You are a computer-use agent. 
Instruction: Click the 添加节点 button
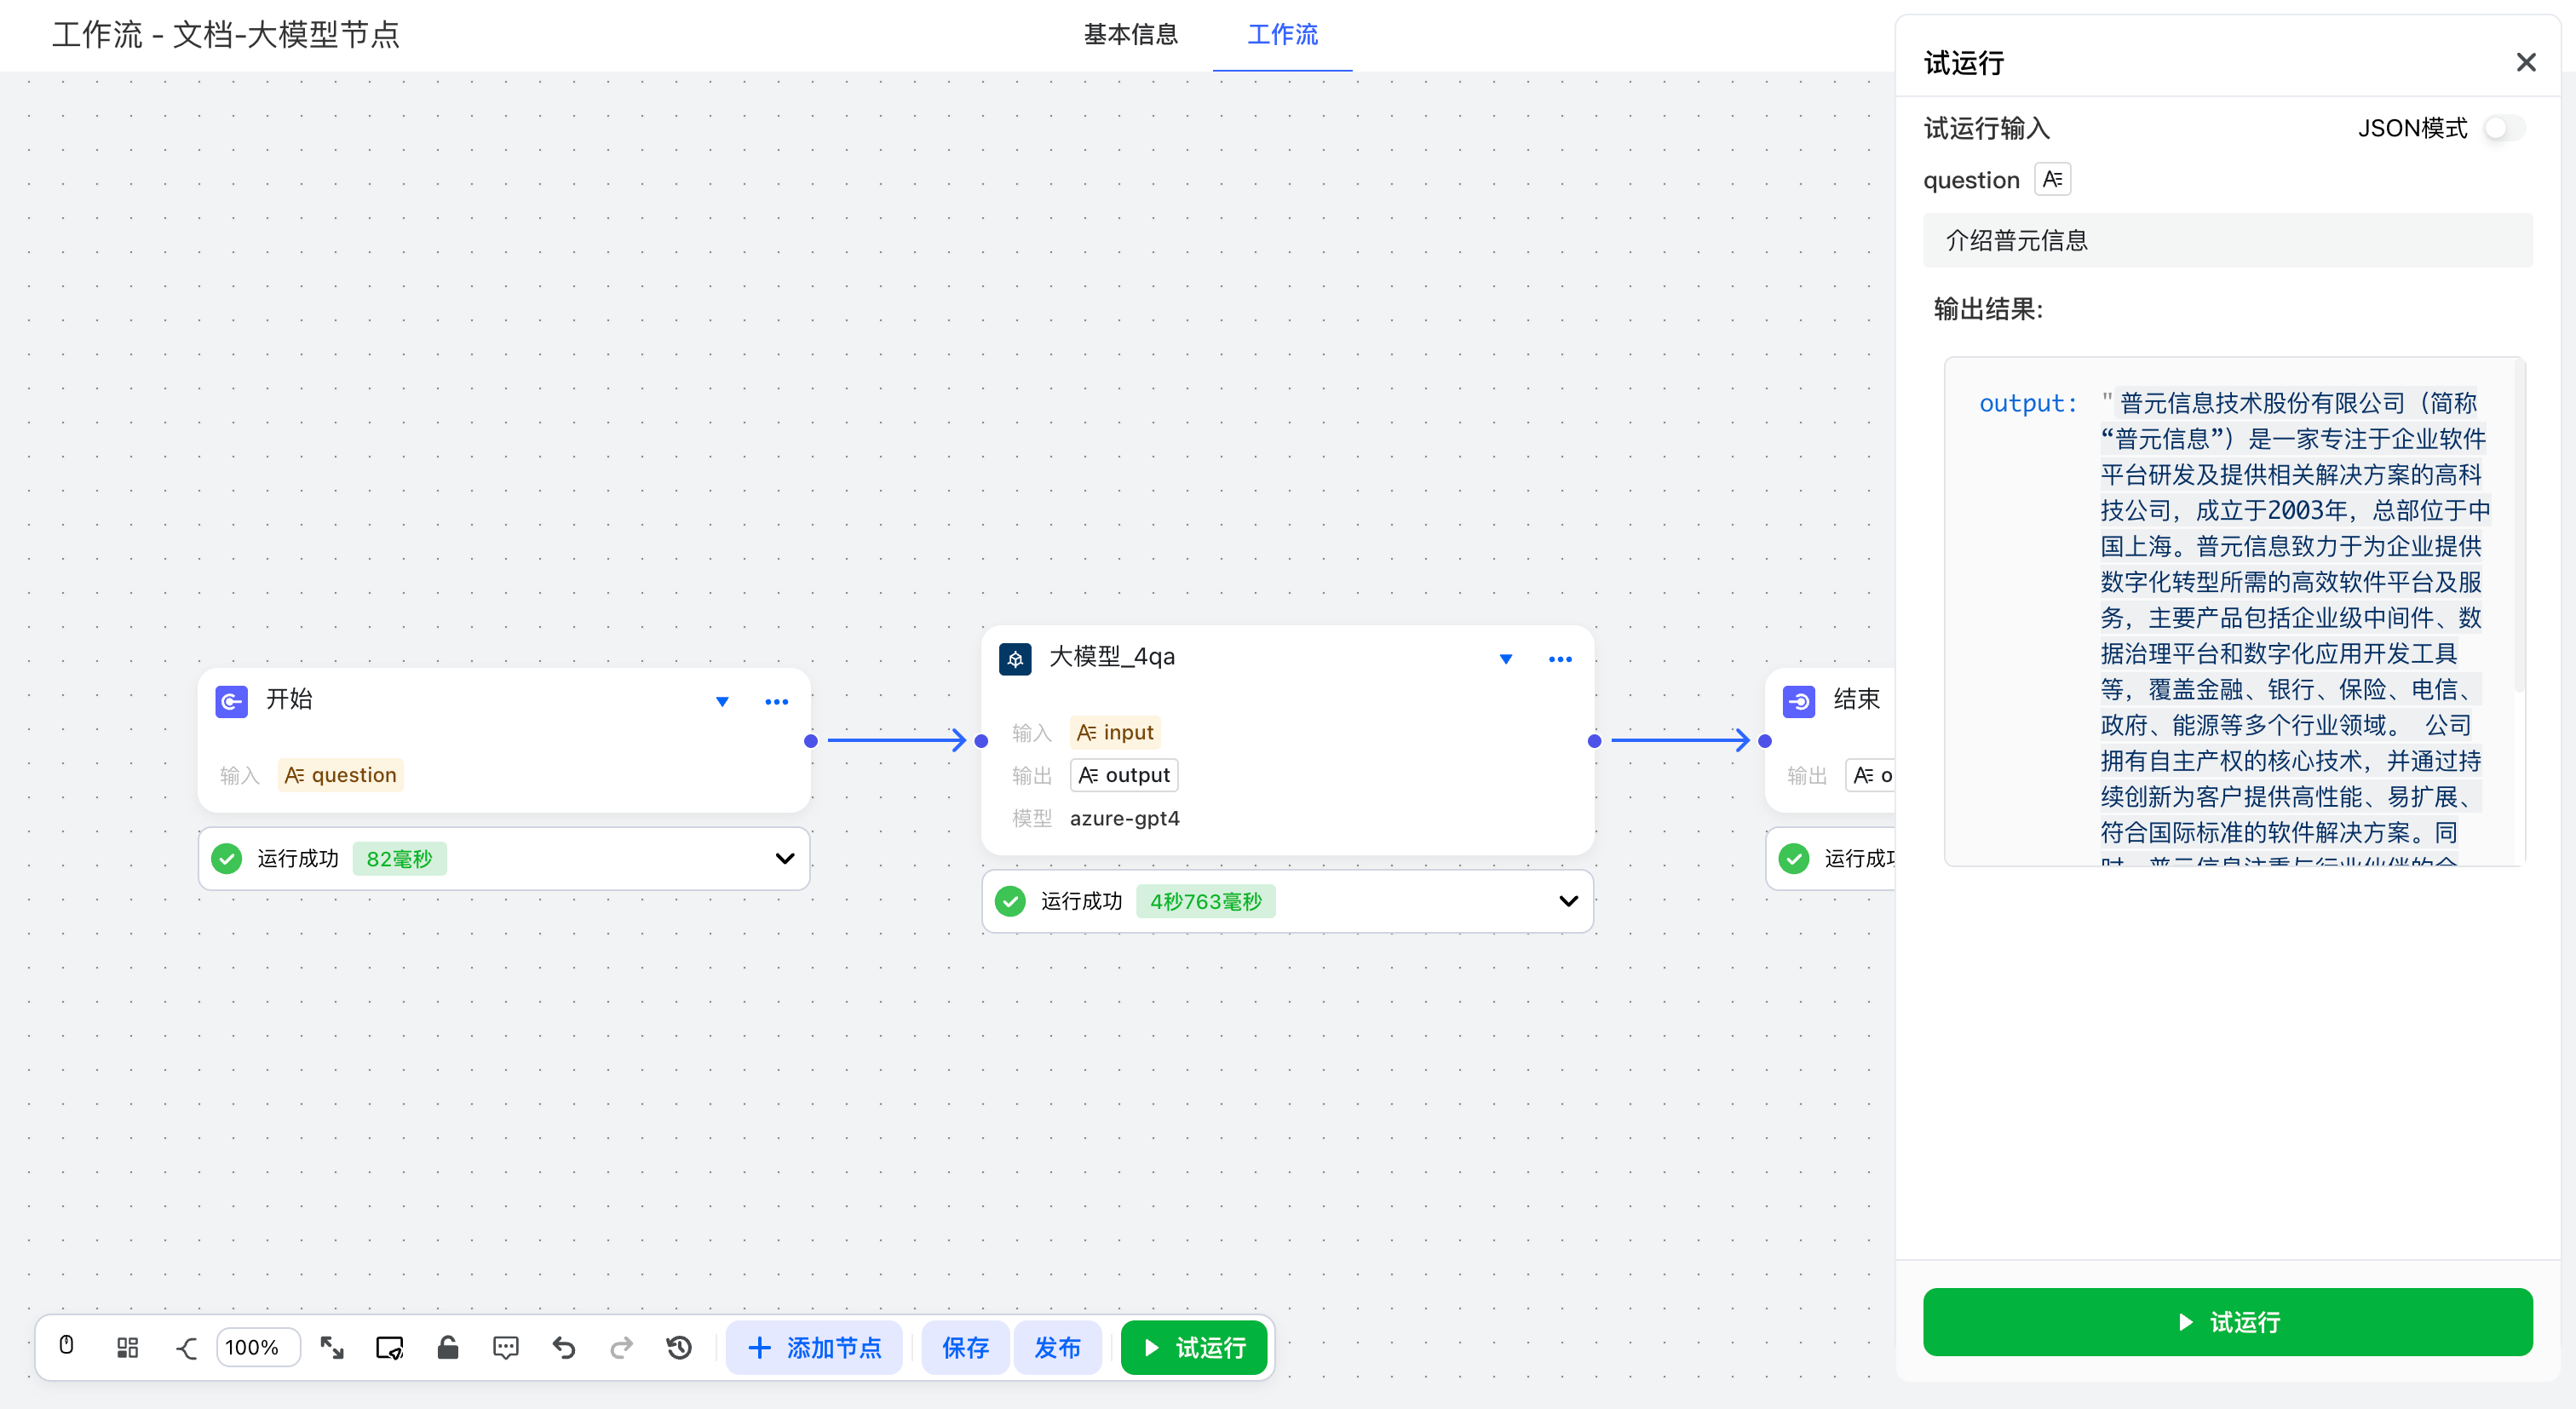(x=814, y=1347)
